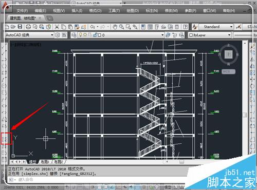
Task: Open the 文件(F) menu
Action: [22, 11]
